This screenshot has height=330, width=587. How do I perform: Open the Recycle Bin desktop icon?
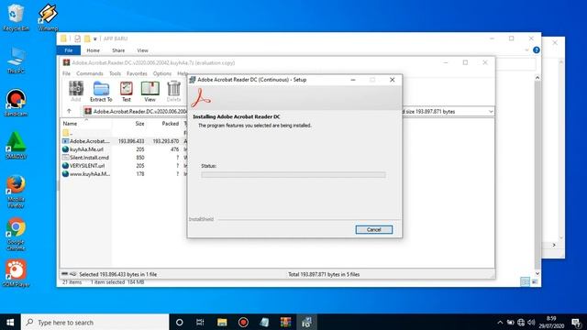point(16,17)
